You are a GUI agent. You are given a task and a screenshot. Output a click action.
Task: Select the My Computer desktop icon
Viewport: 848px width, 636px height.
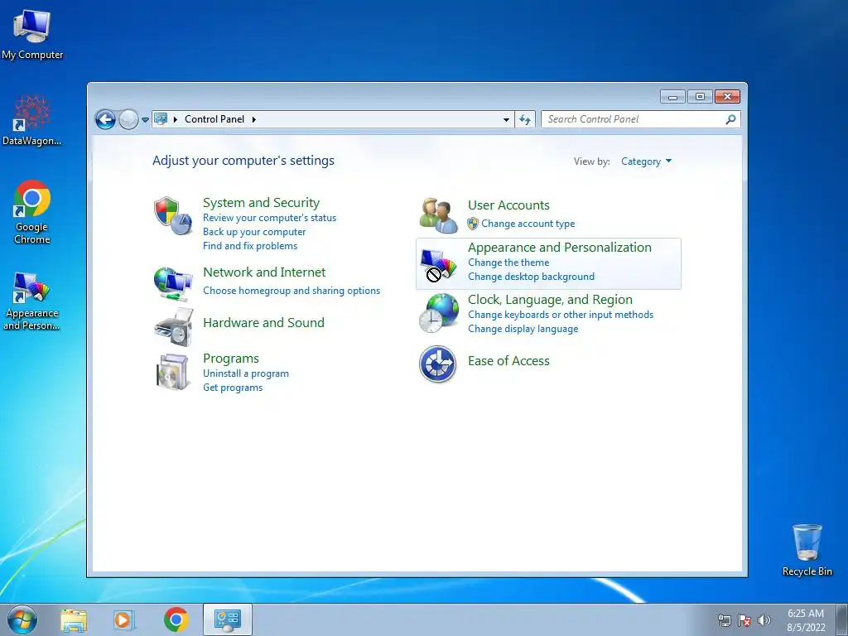[32, 34]
